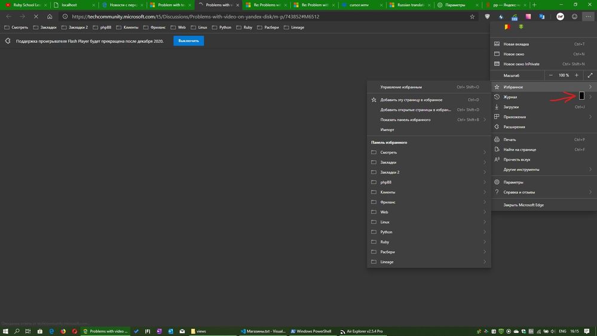Select Печать from menu
The width and height of the screenshot is (597, 336).
click(x=543, y=140)
